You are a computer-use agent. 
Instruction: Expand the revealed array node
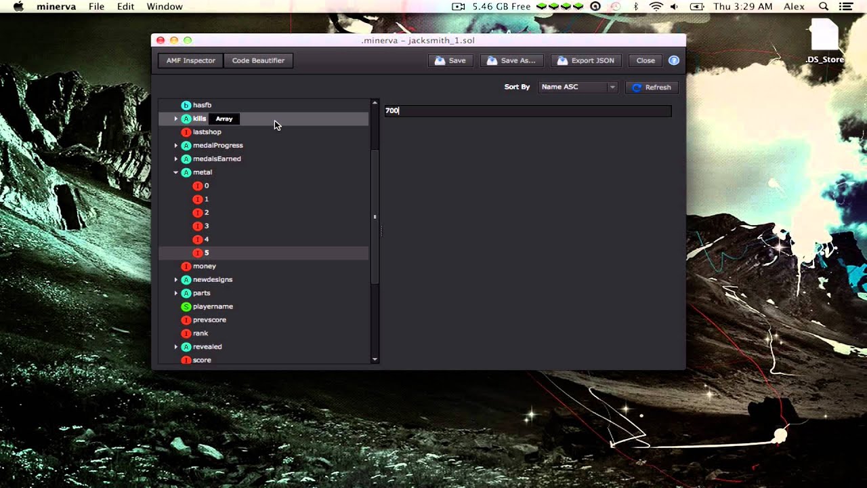(176, 346)
